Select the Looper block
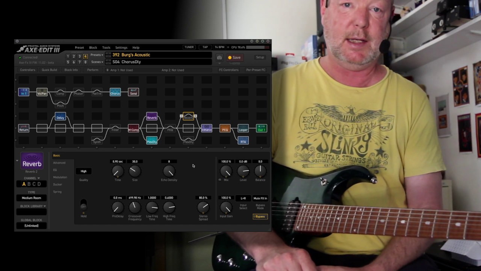This screenshot has height=271, width=481. (x=243, y=128)
